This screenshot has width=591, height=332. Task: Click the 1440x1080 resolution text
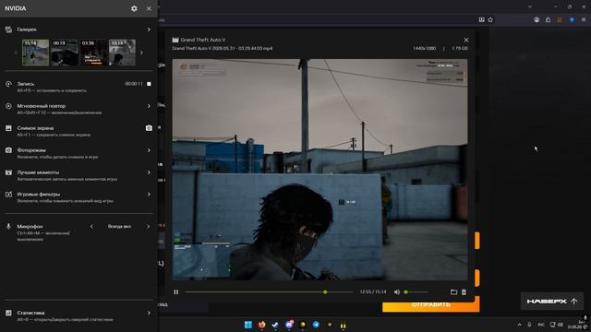[424, 49]
